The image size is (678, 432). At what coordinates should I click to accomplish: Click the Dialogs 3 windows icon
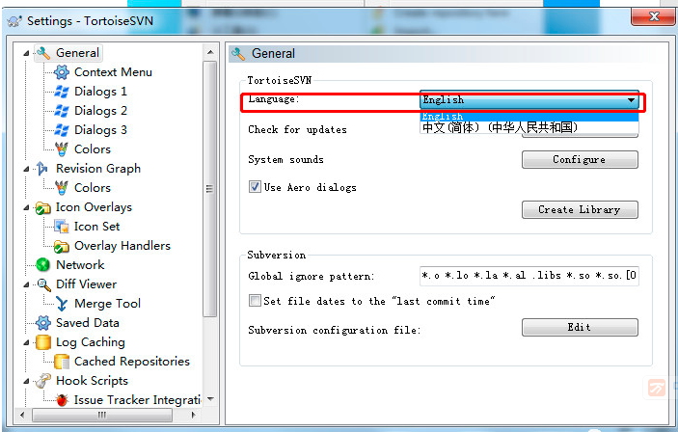click(62, 130)
